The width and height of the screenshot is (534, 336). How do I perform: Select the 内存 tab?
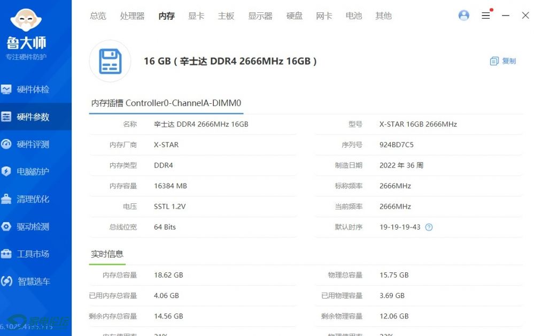click(x=167, y=16)
